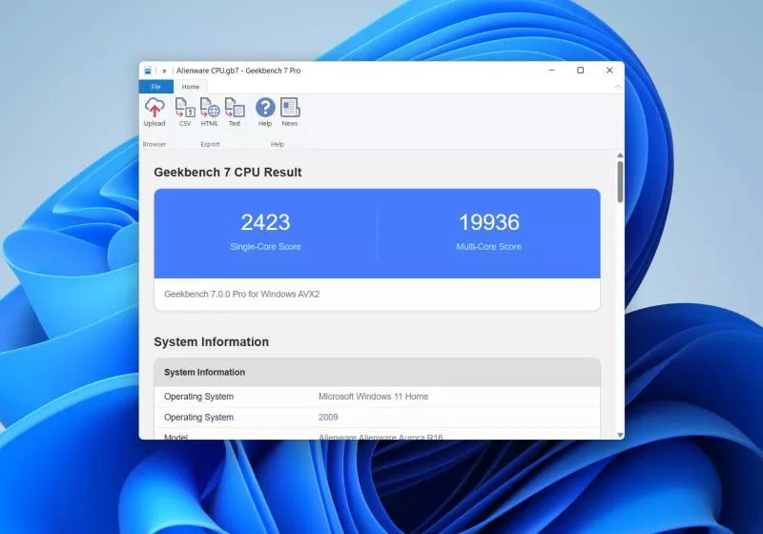Export results as Text
This screenshot has width=763, height=534.
pos(235,113)
